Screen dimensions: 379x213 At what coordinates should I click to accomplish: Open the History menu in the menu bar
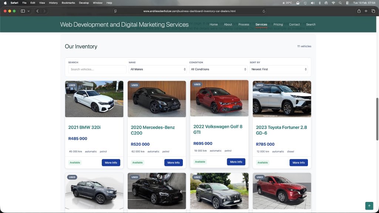(x=53, y=3)
